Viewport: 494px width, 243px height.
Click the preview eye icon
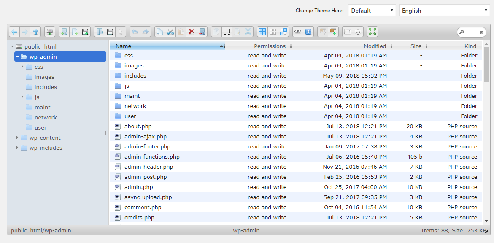click(298, 32)
